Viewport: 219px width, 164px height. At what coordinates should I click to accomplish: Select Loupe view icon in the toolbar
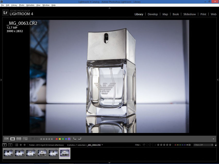(x=13, y=139)
